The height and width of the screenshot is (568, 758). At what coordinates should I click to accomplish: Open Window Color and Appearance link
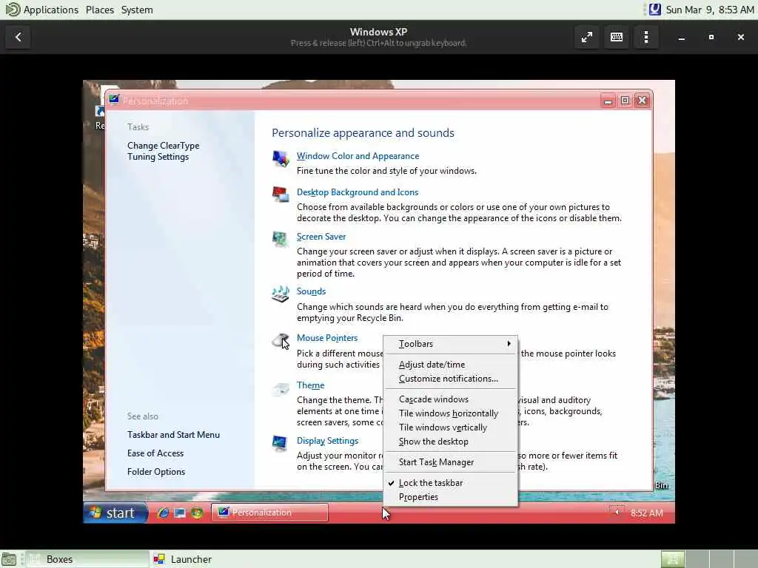coord(358,156)
